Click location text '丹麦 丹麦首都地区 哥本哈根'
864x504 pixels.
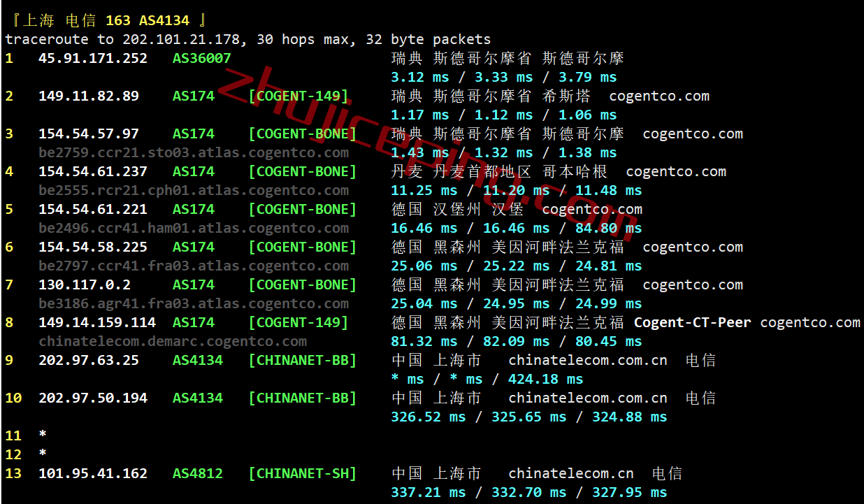coord(500,171)
